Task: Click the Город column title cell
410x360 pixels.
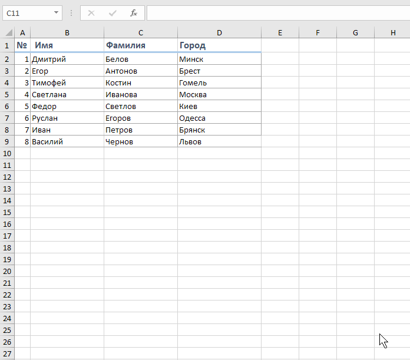Action: click(x=219, y=45)
